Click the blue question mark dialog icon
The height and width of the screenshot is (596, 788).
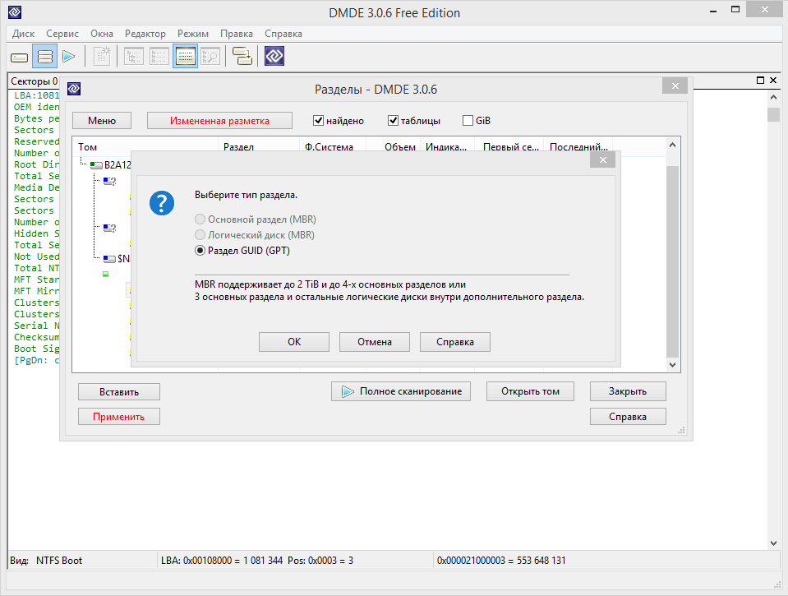162,203
